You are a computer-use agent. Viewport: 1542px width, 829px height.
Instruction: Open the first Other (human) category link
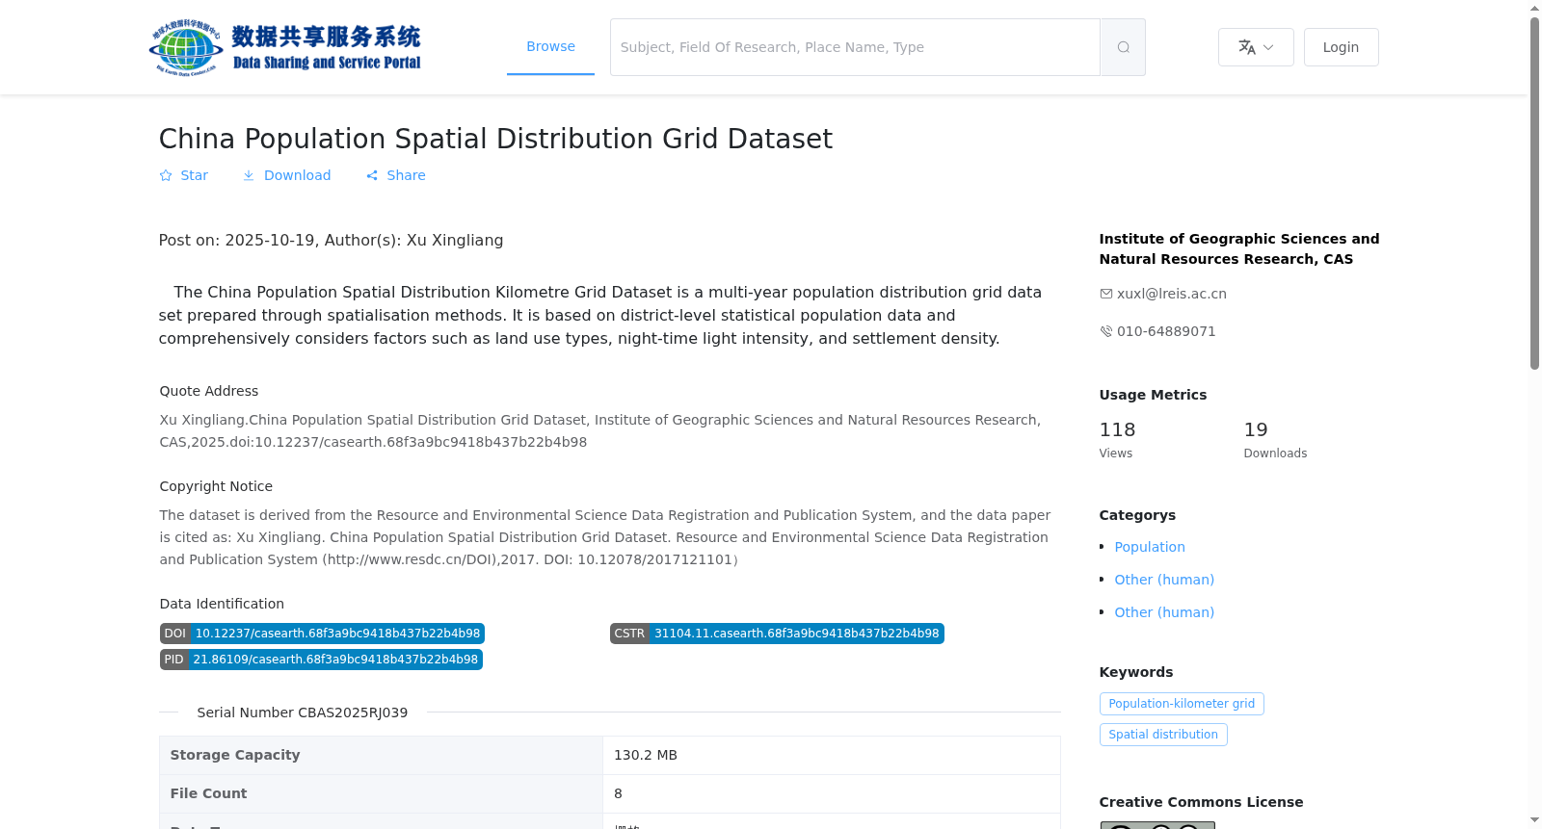pos(1164,580)
